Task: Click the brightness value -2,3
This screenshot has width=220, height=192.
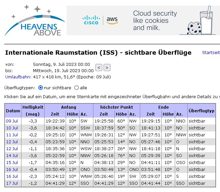Action: 33,176
